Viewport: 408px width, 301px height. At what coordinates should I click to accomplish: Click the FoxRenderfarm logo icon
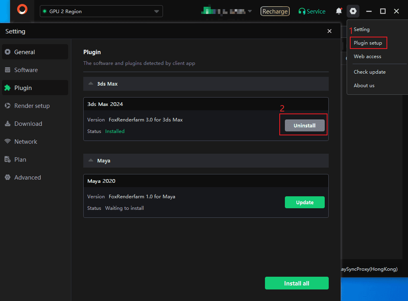pyautogui.click(x=22, y=10)
